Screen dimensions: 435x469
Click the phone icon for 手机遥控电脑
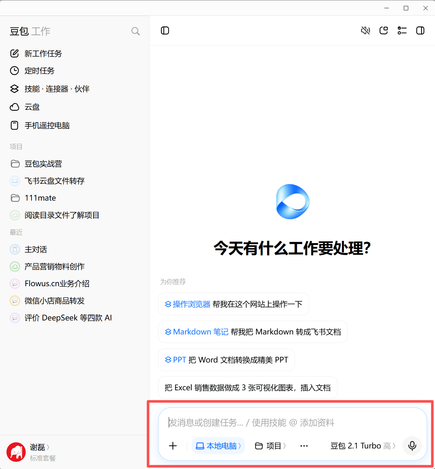click(x=14, y=125)
